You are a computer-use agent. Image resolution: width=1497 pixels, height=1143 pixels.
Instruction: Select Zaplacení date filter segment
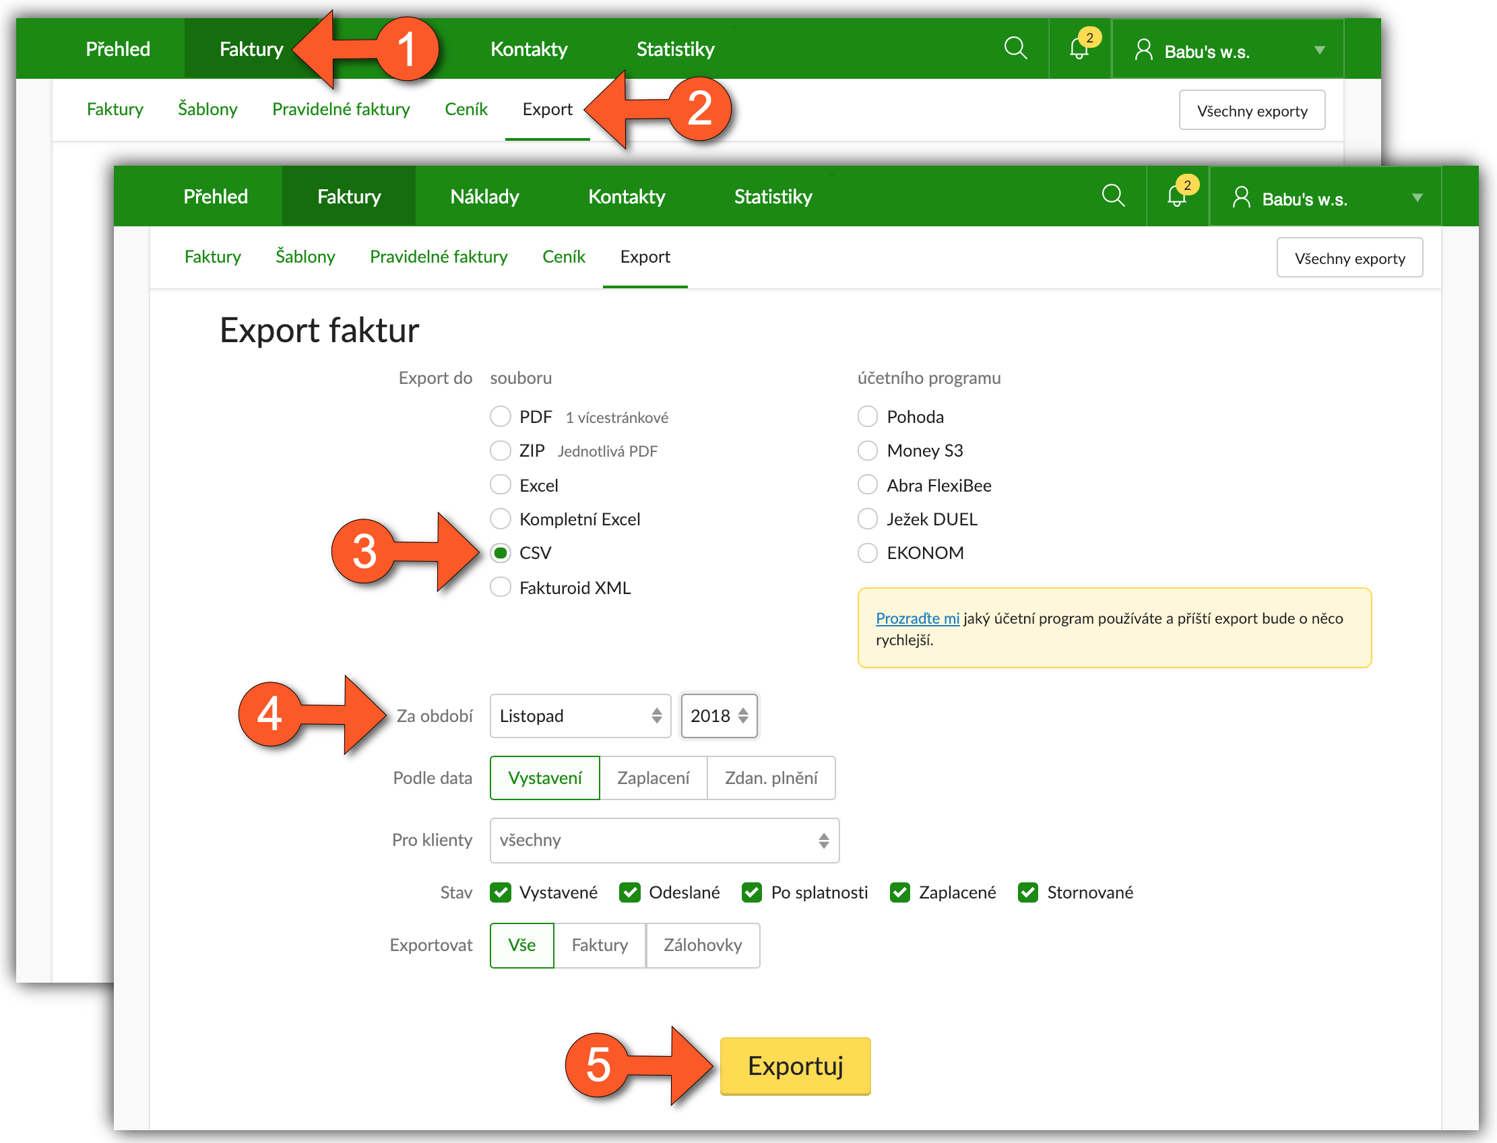[653, 778]
